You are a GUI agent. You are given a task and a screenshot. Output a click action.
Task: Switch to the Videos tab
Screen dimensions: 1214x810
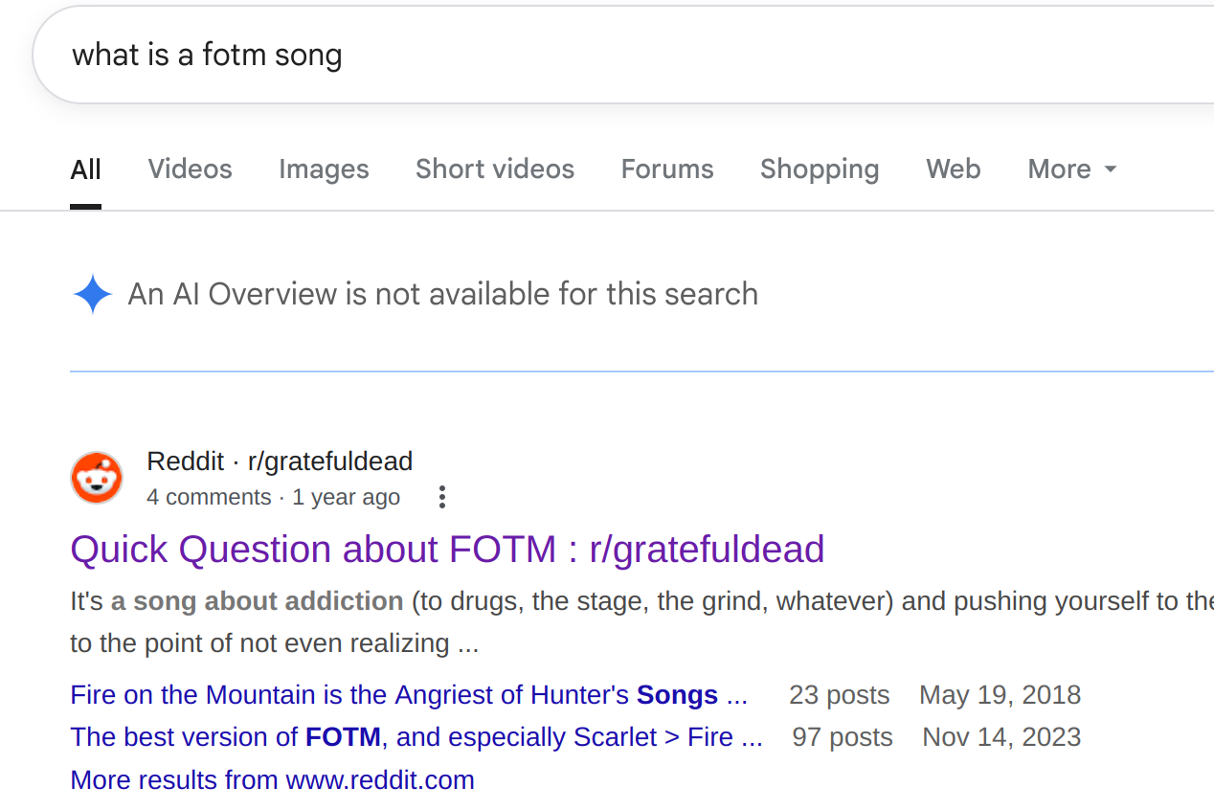pos(190,169)
